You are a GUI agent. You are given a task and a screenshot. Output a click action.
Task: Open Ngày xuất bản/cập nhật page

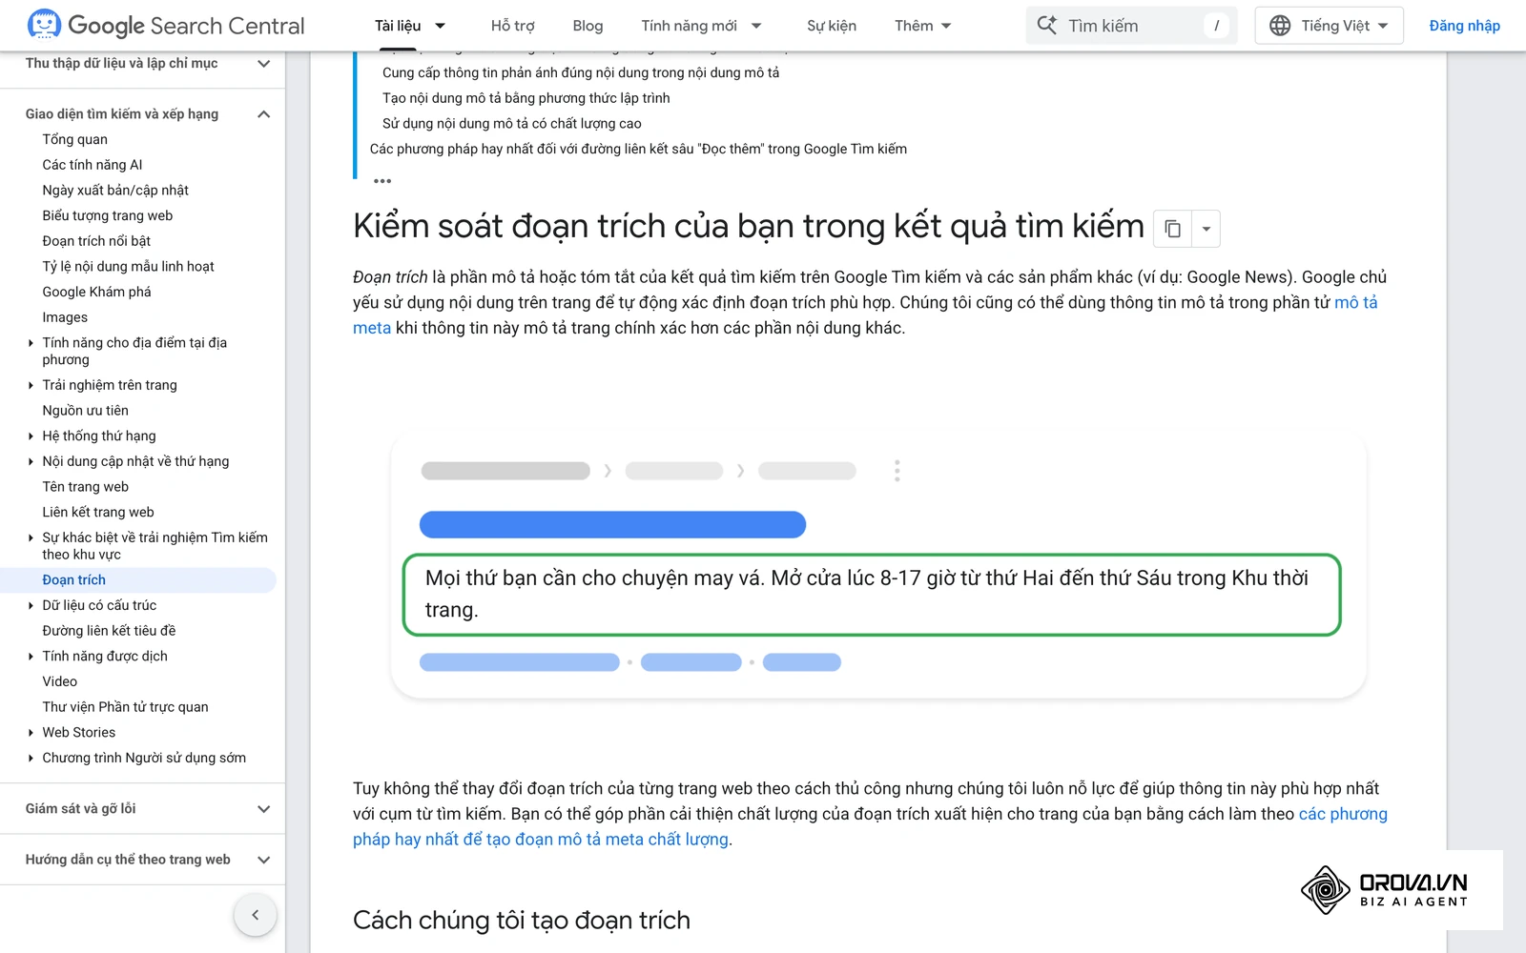[115, 190]
